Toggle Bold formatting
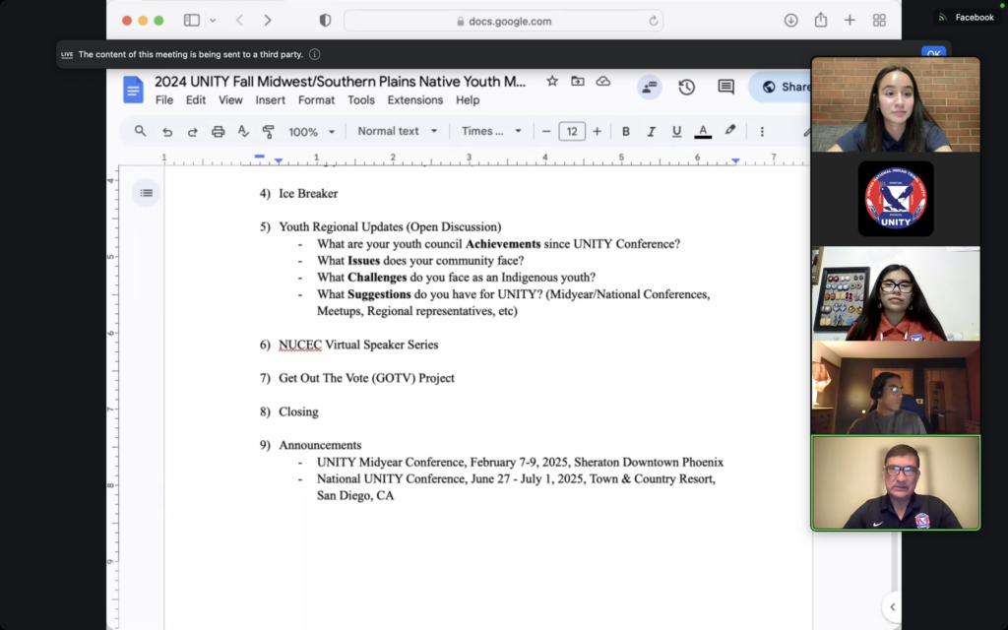This screenshot has width=1008, height=630. (625, 131)
